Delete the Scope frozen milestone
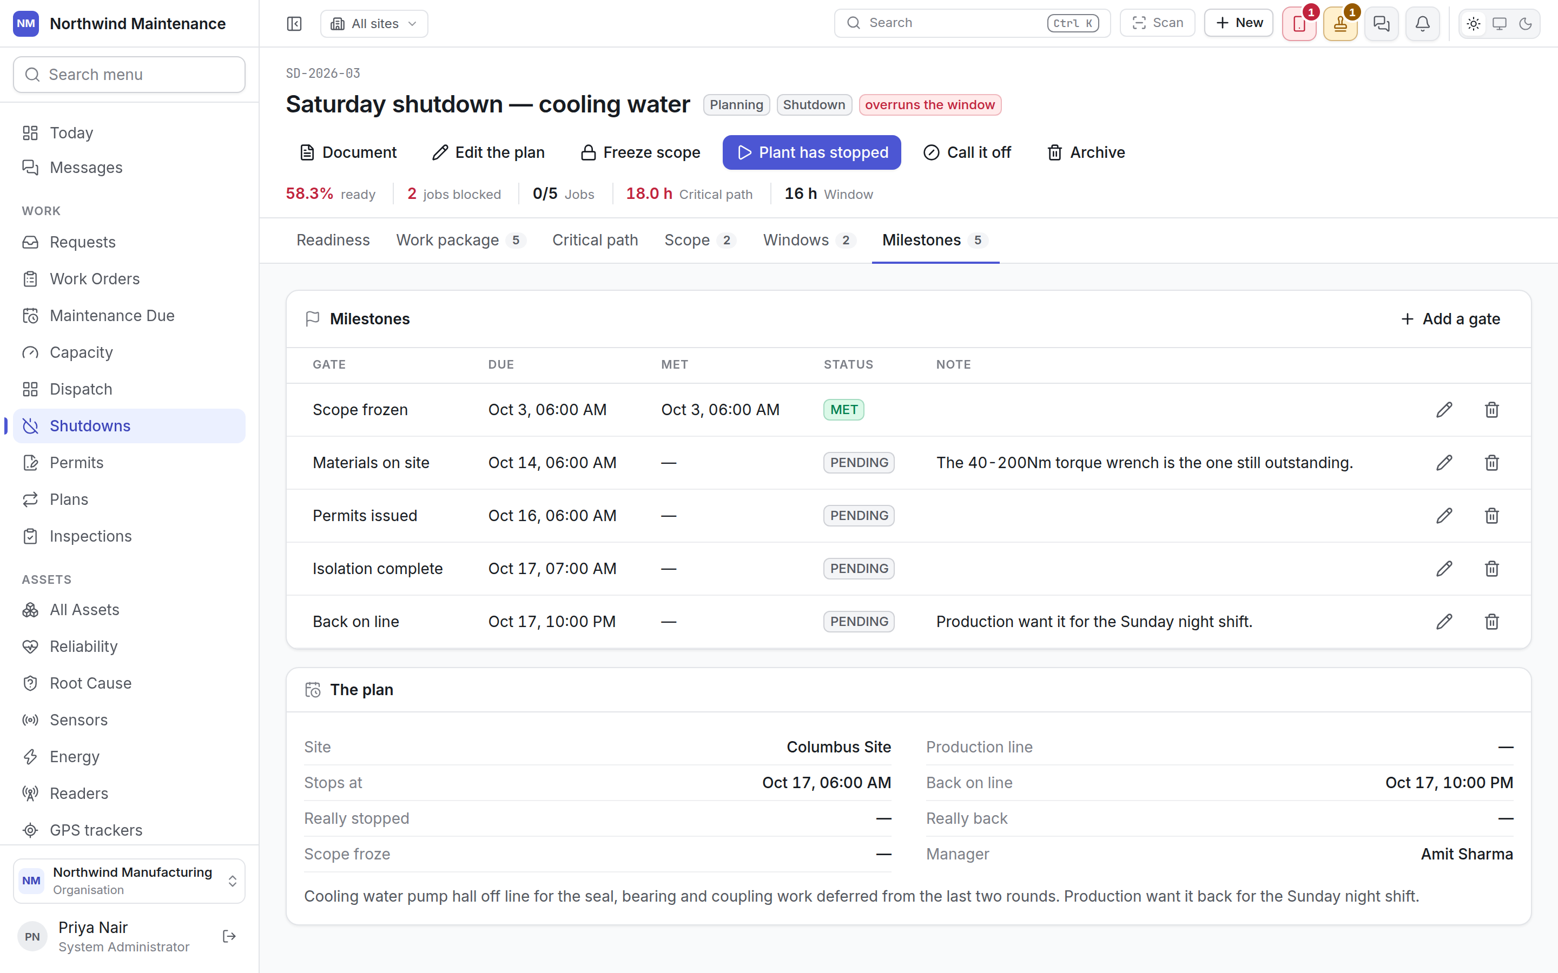Image resolution: width=1558 pixels, height=973 pixels. (x=1491, y=410)
